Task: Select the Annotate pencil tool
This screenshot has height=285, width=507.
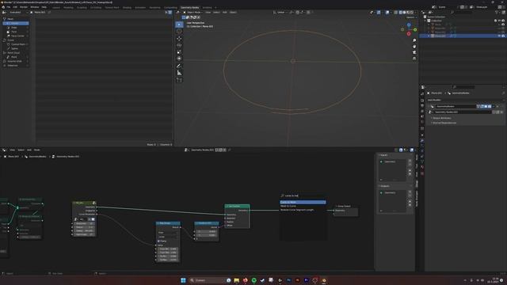Action: click(x=179, y=66)
